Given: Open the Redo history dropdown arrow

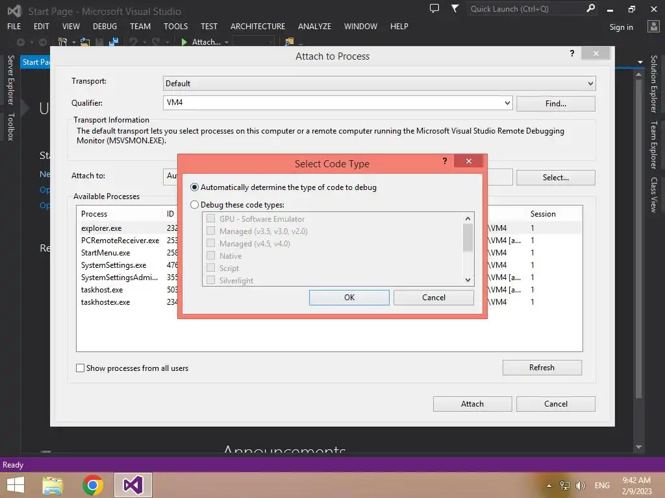Looking at the screenshot, I should pyautogui.click(x=167, y=42).
